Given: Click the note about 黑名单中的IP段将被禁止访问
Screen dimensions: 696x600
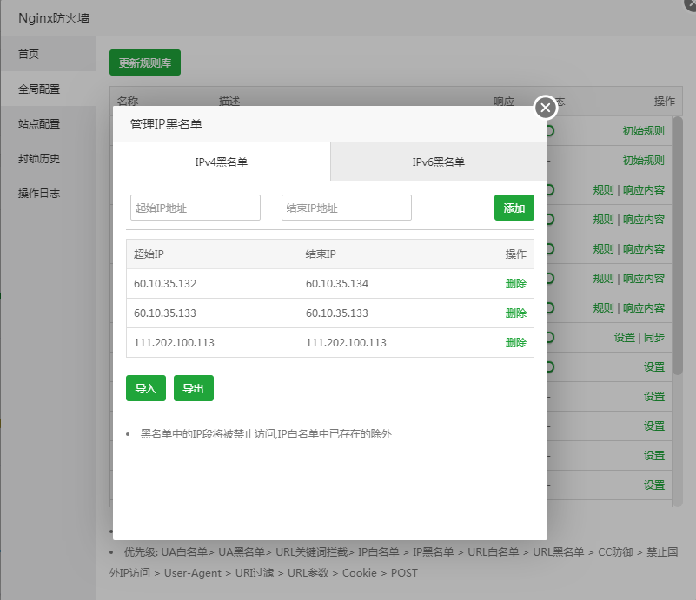Looking at the screenshot, I should [266, 433].
